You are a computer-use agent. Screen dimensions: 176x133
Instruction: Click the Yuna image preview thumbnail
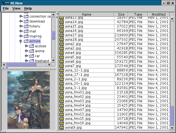click(x=29, y=100)
